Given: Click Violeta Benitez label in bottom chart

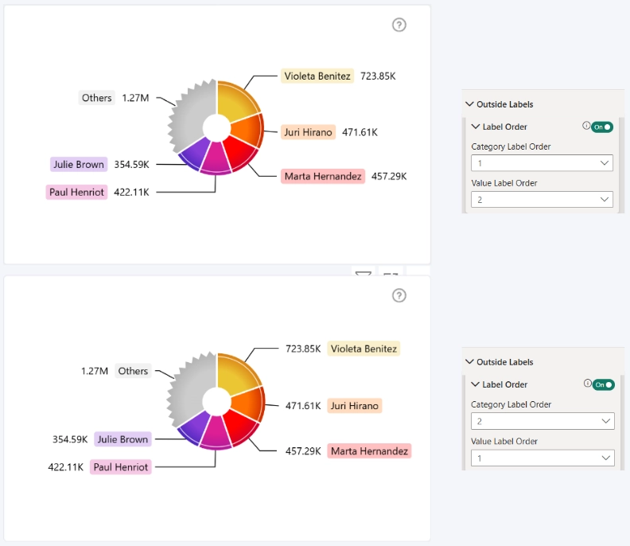Looking at the screenshot, I should (x=364, y=349).
